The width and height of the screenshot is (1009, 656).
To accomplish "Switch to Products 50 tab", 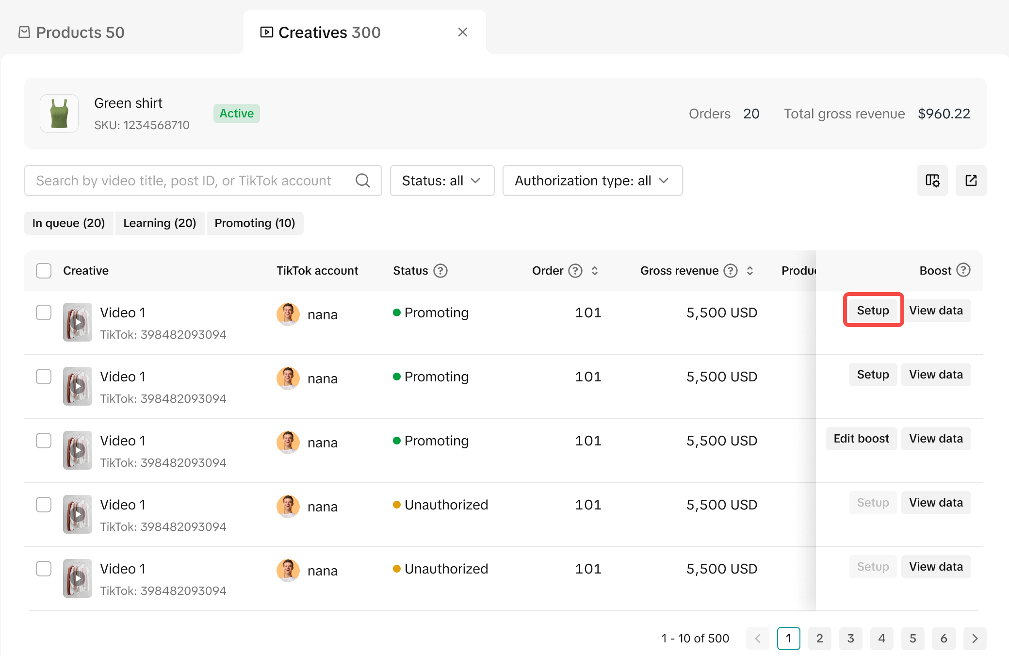I will [x=72, y=33].
